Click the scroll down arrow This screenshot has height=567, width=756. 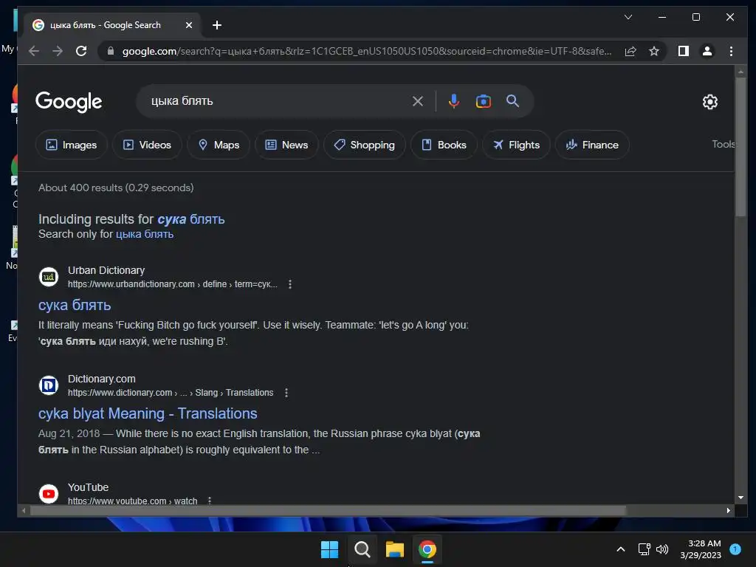coord(740,498)
